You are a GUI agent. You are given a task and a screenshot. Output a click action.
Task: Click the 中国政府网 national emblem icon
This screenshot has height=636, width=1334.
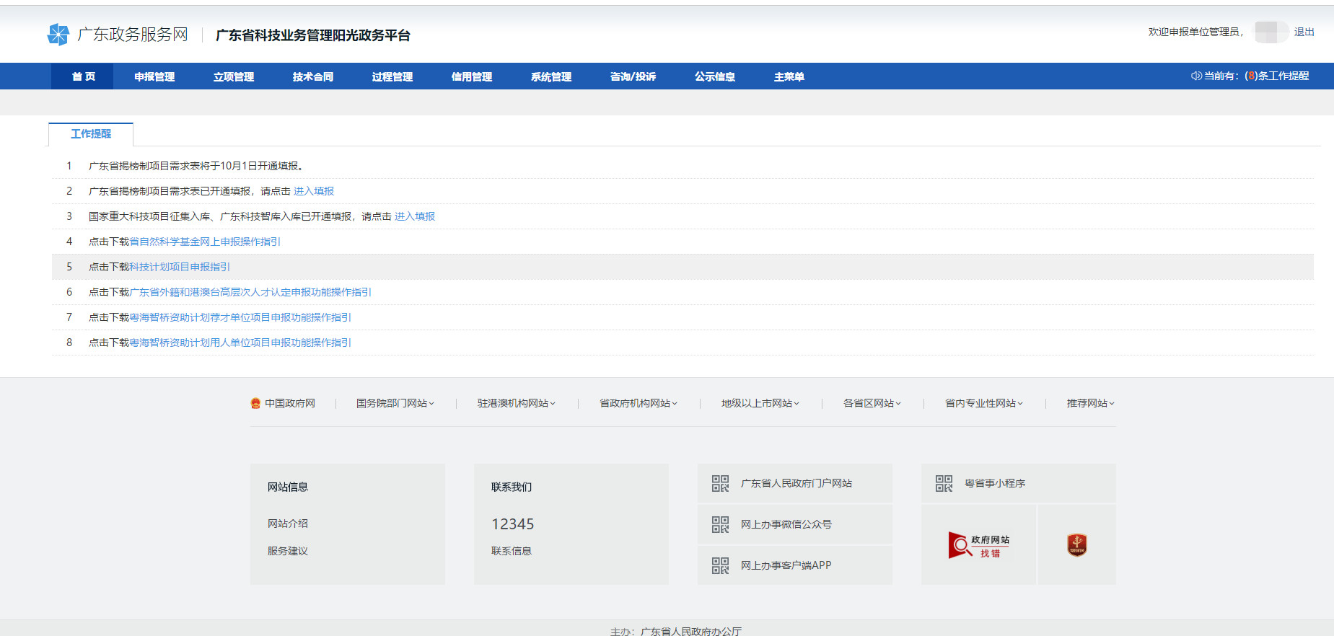[255, 404]
